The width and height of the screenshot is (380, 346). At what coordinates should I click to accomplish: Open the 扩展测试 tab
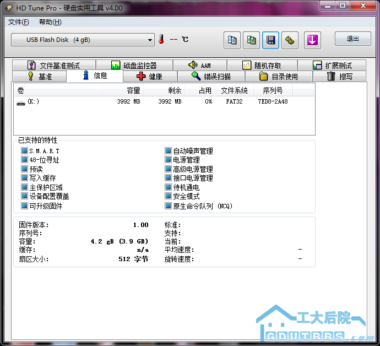tap(332, 65)
